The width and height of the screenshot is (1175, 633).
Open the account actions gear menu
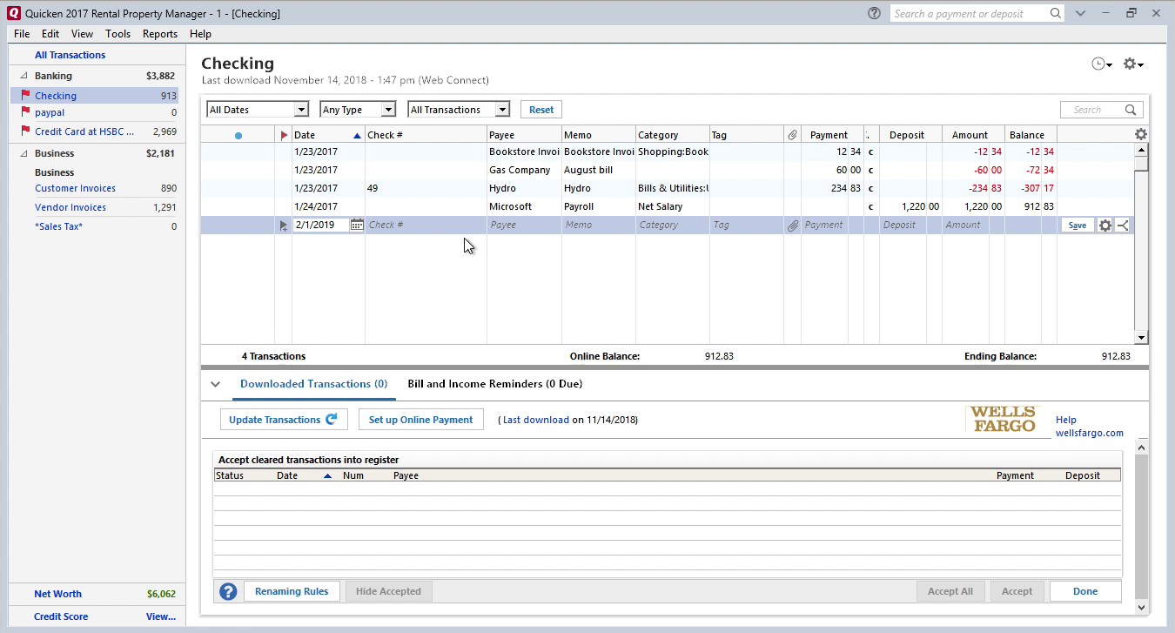1132,64
